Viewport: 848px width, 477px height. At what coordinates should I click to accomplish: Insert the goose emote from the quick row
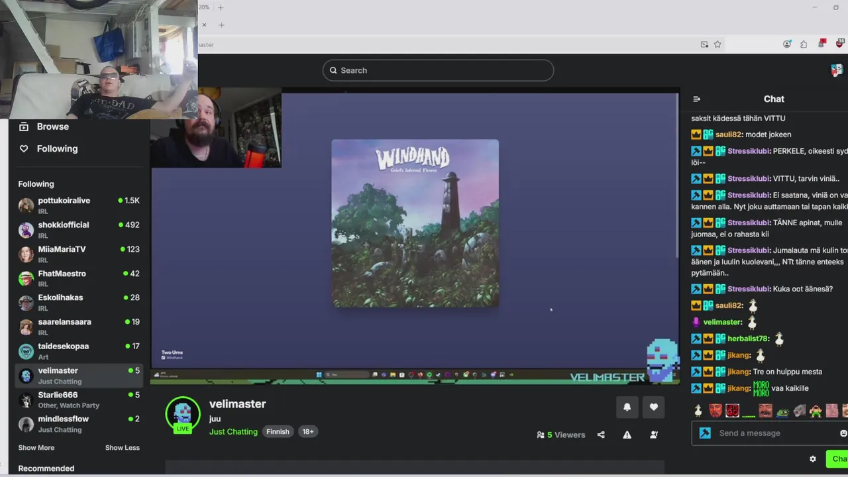(x=698, y=411)
